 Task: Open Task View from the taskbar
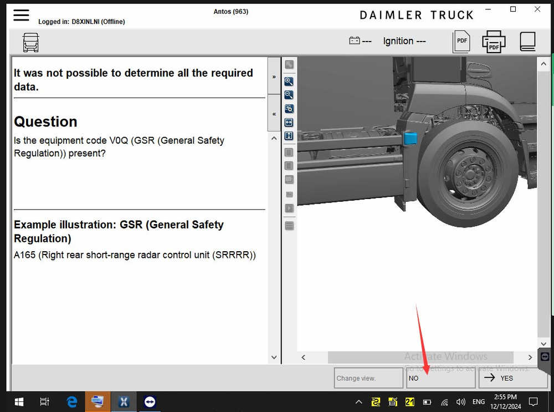click(44, 402)
